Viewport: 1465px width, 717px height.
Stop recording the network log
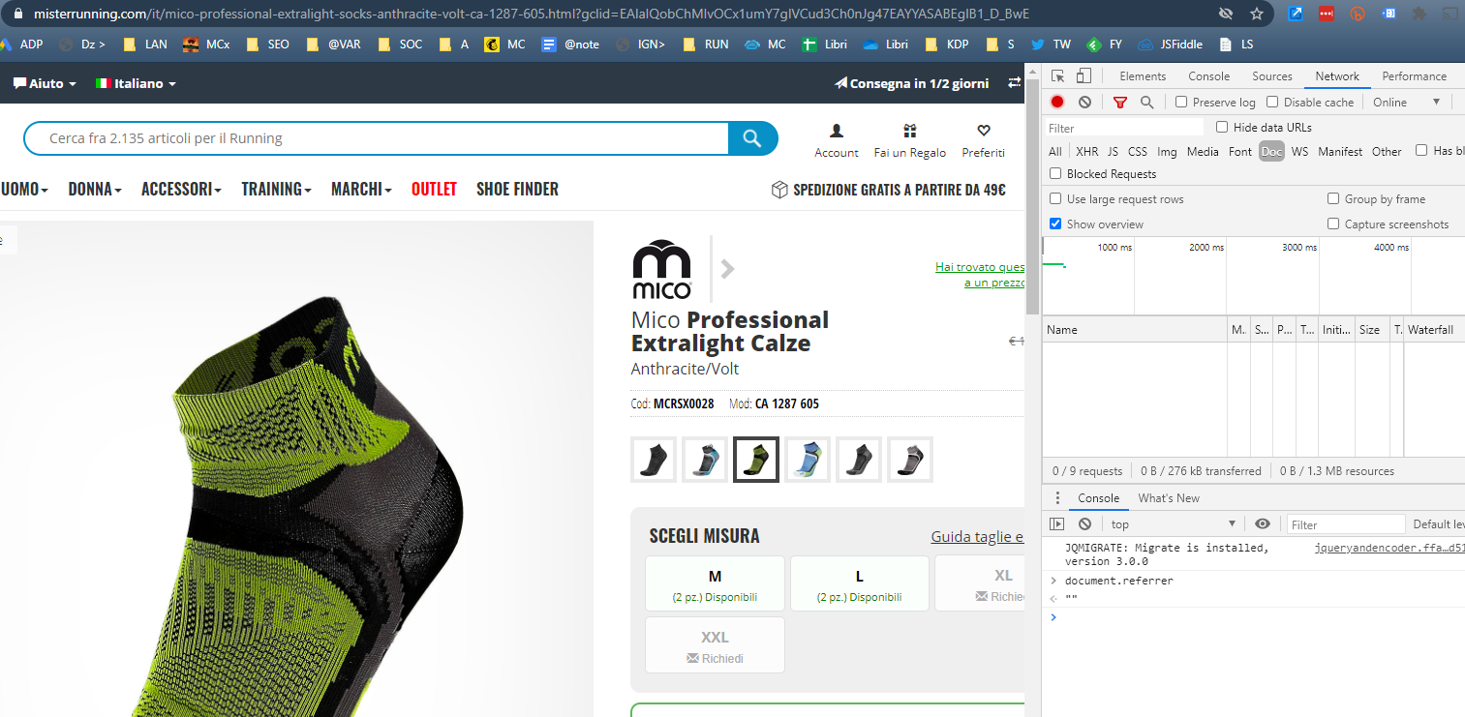pos(1057,102)
